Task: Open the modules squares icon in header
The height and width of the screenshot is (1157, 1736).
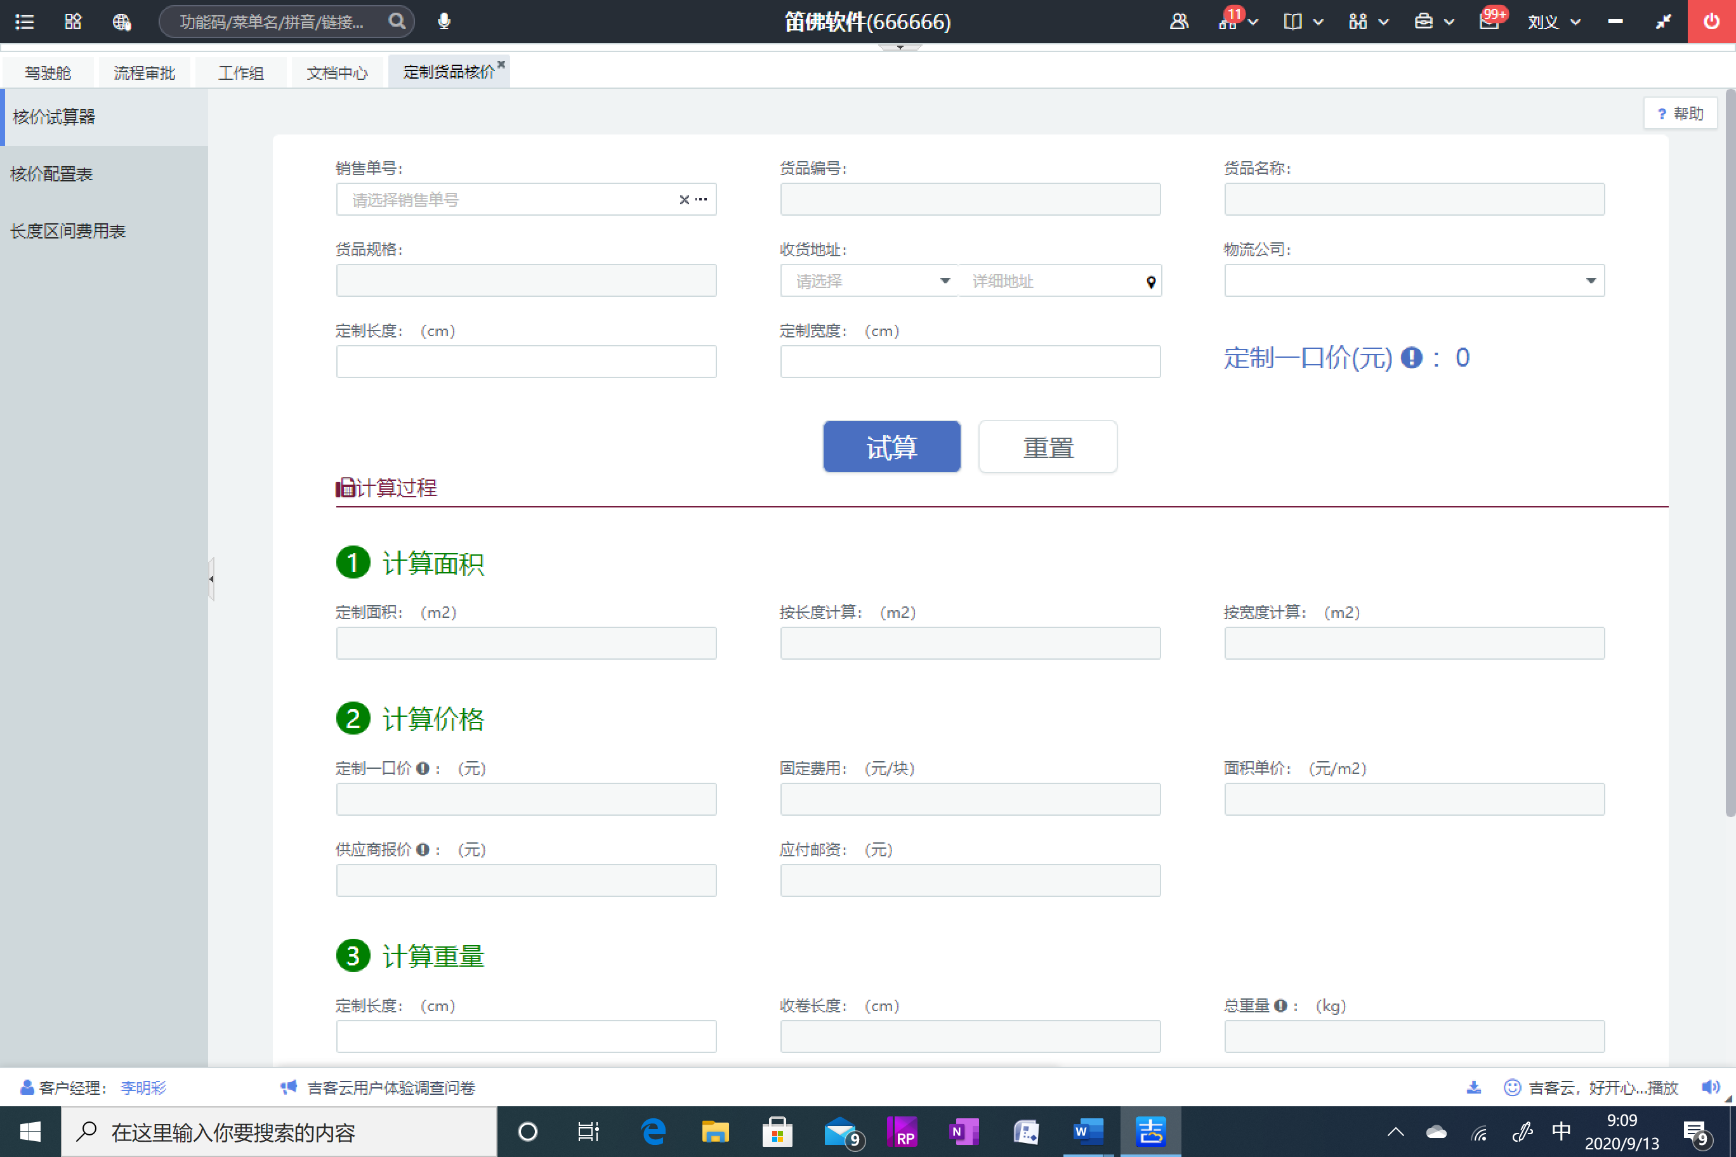Action: 1358,22
